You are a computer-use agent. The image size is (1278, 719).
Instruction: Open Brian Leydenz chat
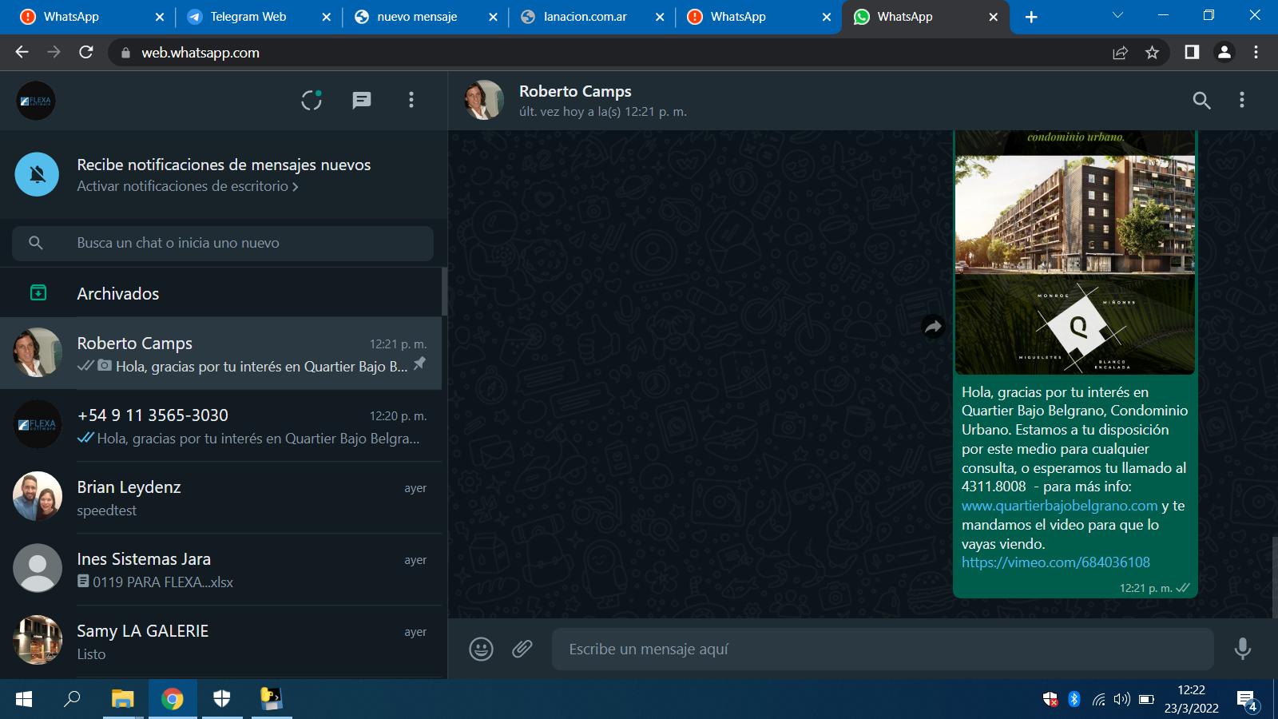220,497
